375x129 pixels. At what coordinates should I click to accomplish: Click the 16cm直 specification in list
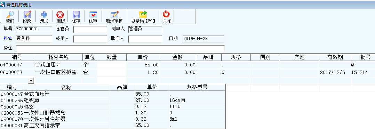tap(177, 100)
